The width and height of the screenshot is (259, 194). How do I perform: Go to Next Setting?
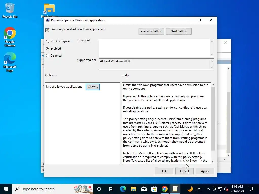pos(179,31)
